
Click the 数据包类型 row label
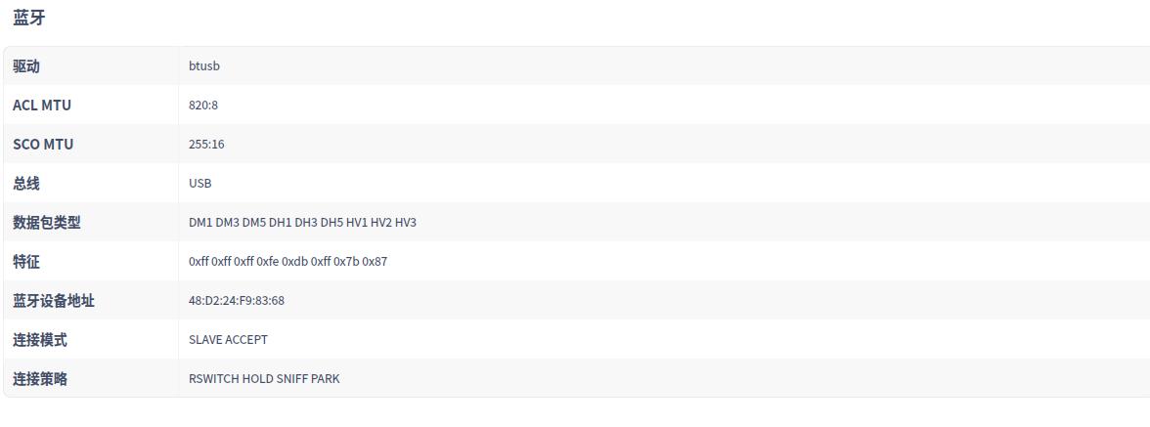point(47,223)
